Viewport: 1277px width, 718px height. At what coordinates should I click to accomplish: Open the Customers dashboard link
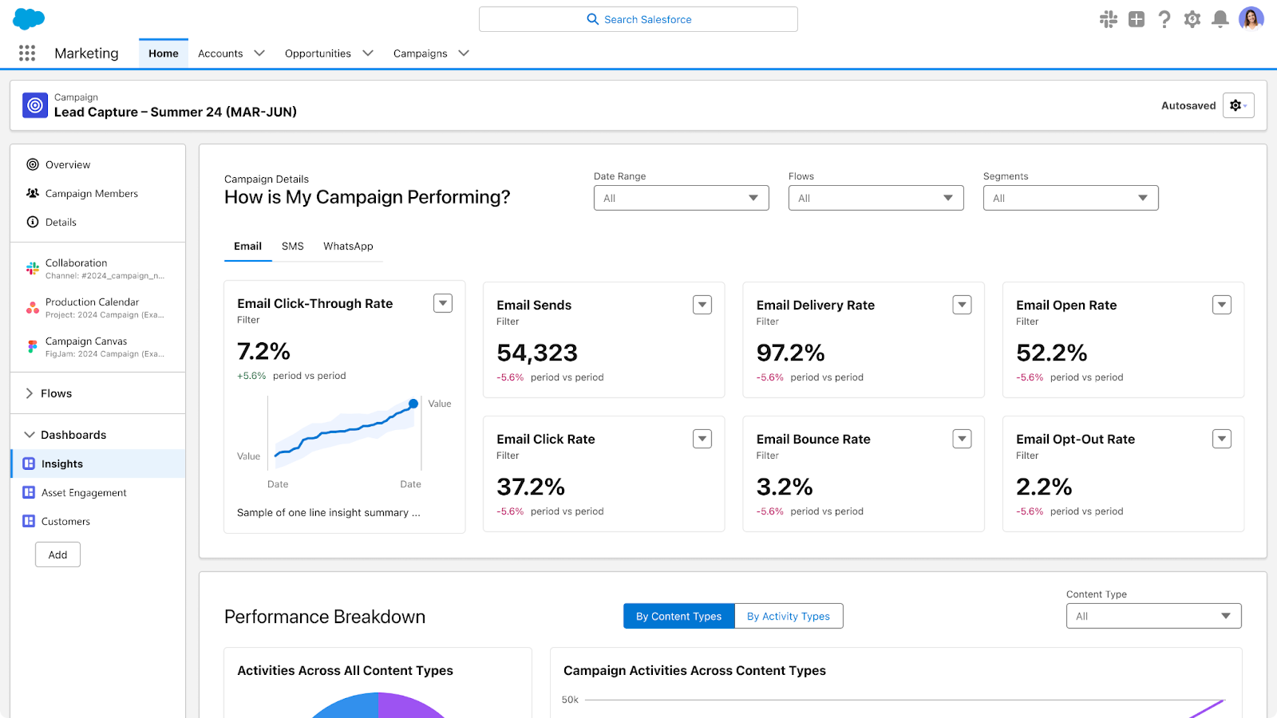pos(65,521)
